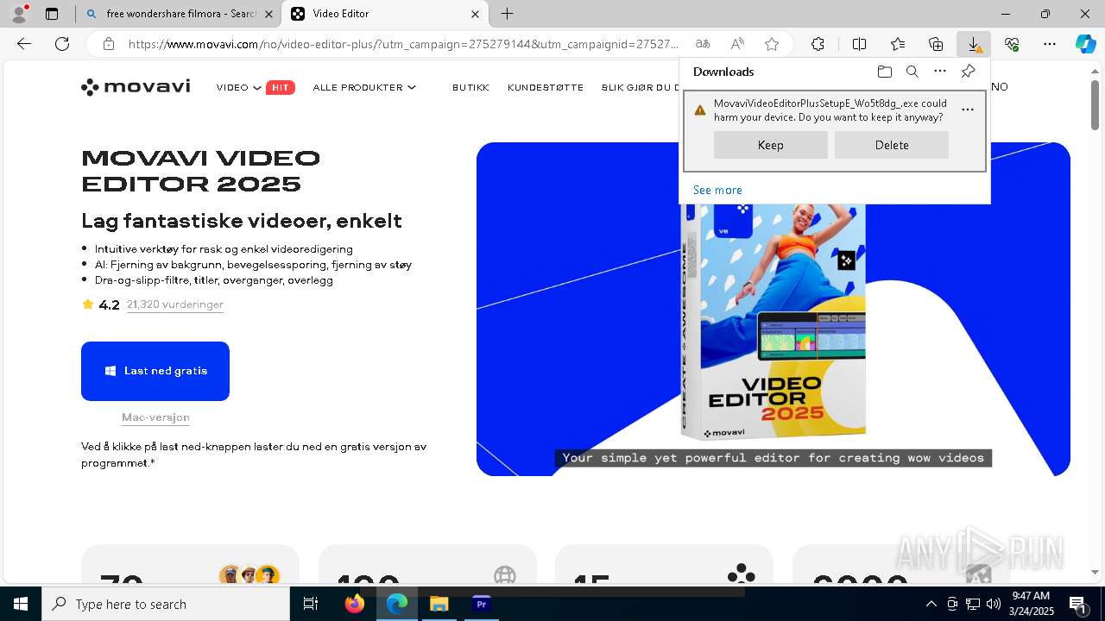Click the HIT badge next to VIDEO
This screenshot has width=1105, height=621.
(281, 87)
